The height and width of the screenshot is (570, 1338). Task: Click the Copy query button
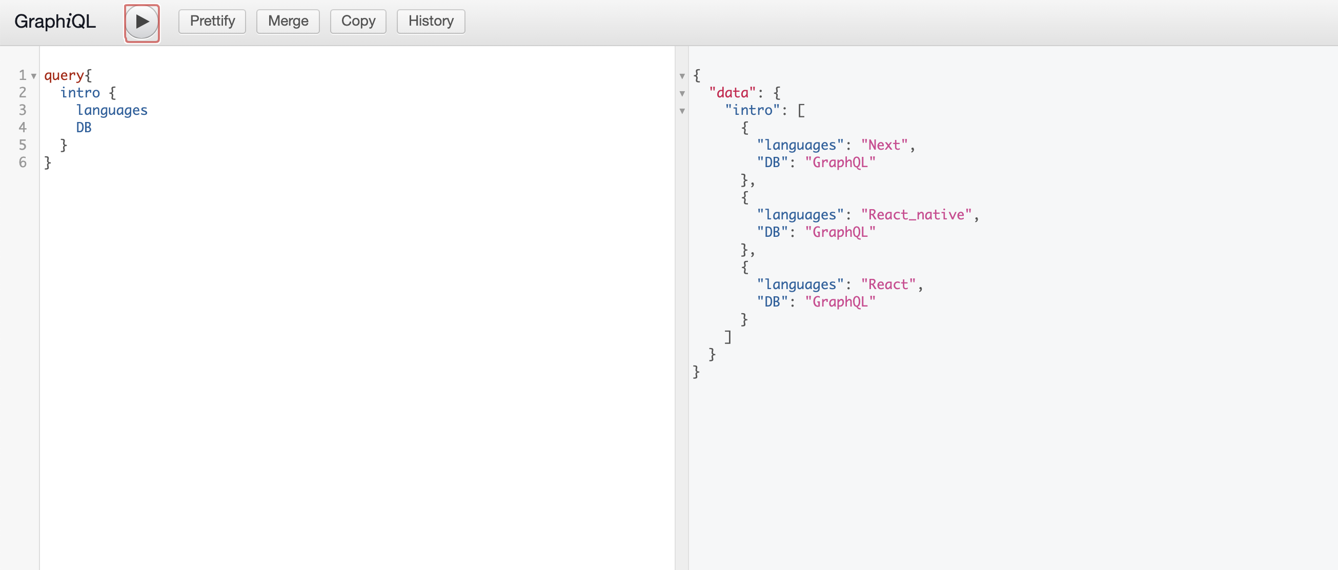(358, 22)
